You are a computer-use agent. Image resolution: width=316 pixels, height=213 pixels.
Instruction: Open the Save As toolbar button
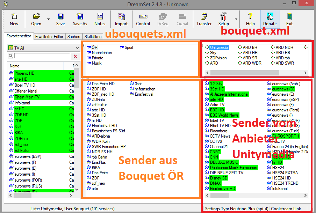(80, 19)
